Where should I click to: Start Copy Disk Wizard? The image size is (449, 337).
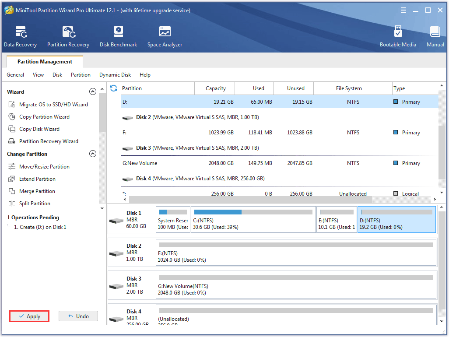[x=34, y=129]
